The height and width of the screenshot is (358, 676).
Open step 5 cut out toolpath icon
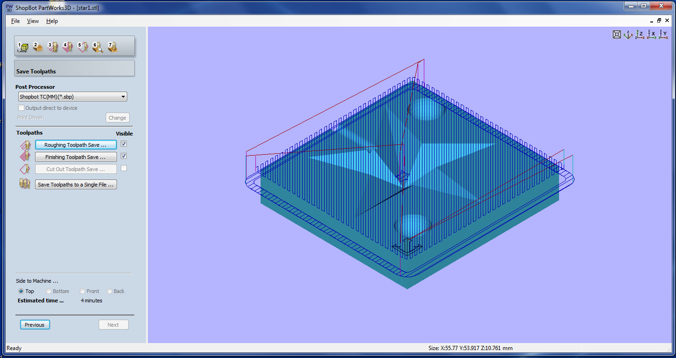tap(83, 47)
